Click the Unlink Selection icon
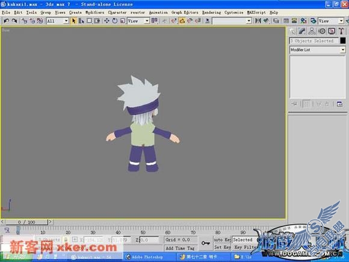Image resolution: width=349 pixels, height=262 pixels. tap(32, 20)
